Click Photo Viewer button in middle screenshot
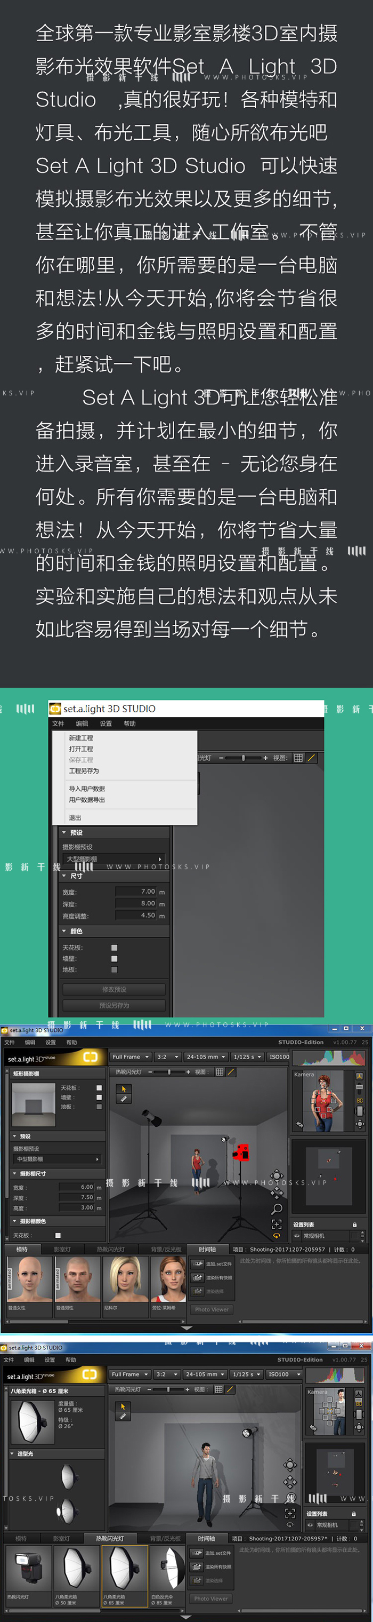 coord(212,1309)
